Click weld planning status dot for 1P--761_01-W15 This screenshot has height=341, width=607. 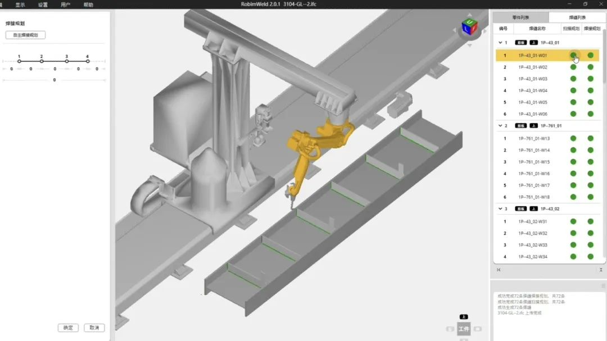click(x=591, y=162)
